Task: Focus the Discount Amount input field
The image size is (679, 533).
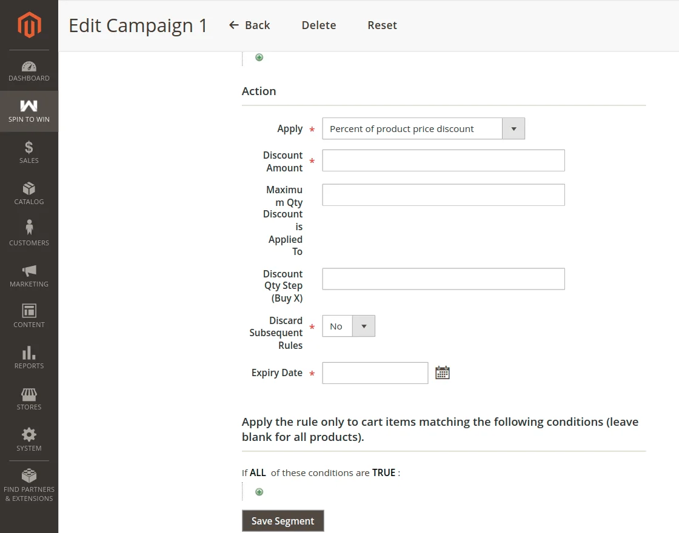Action: pyautogui.click(x=443, y=161)
